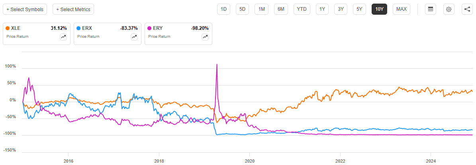Click the ERX chart type icon
This screenshot has width=476, height=165.
click(134, 37)
